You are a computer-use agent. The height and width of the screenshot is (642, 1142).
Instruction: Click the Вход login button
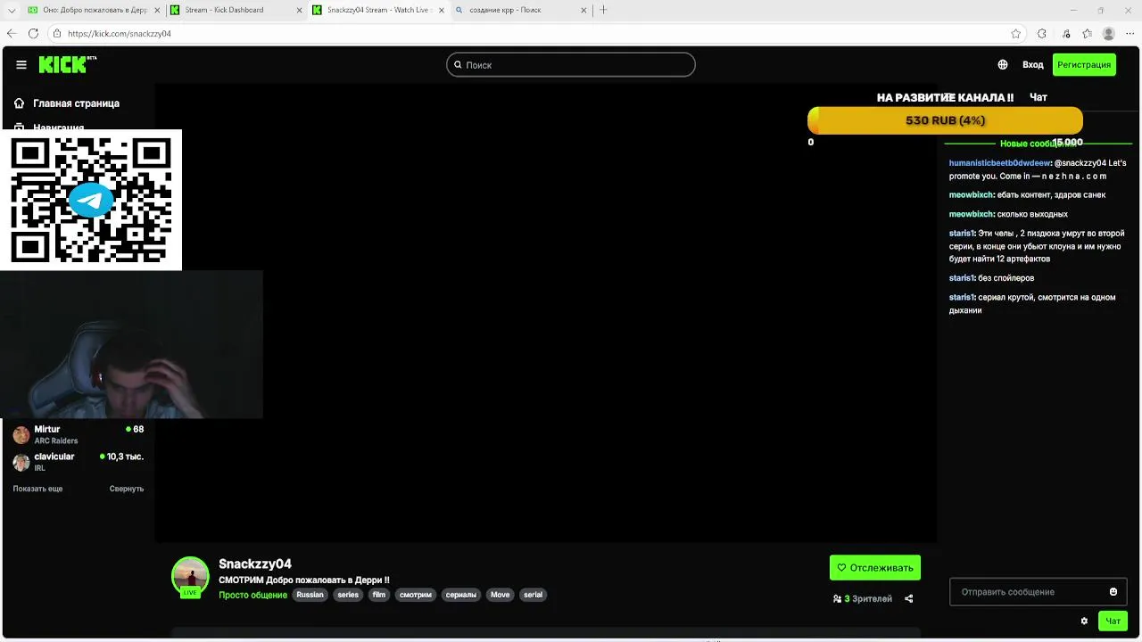(1033, 64)
